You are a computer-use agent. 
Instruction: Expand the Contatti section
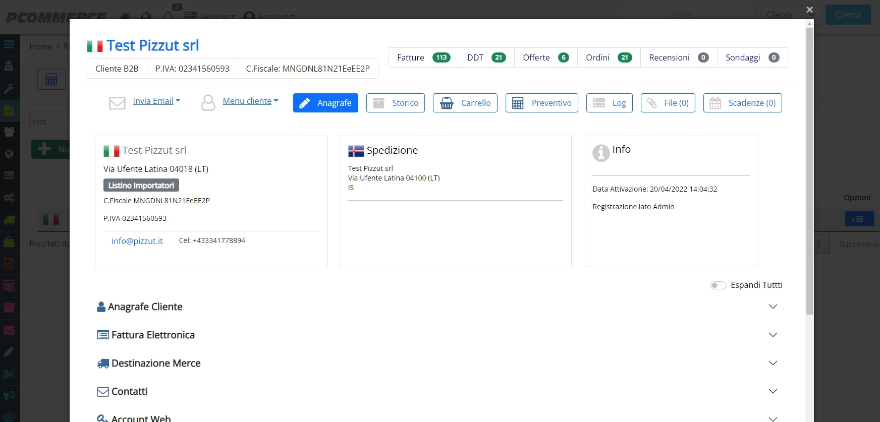436,391
